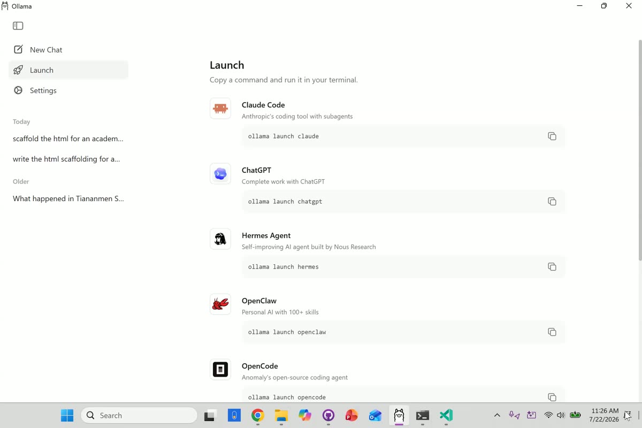
Task: Open the Terminal from taskbar
Action: point(423,415)
